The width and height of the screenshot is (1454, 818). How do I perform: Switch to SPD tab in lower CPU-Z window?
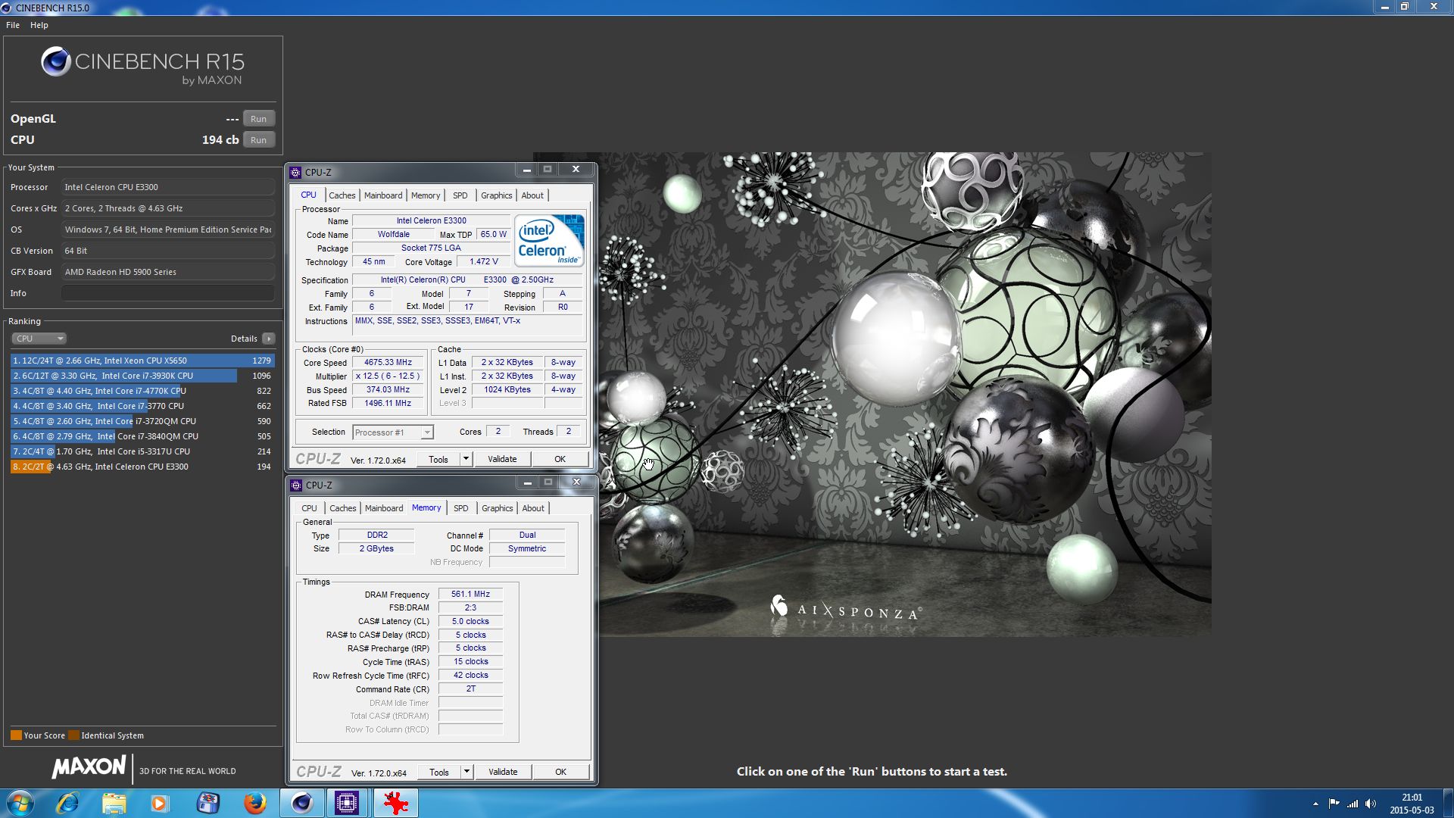click(460, 508)
